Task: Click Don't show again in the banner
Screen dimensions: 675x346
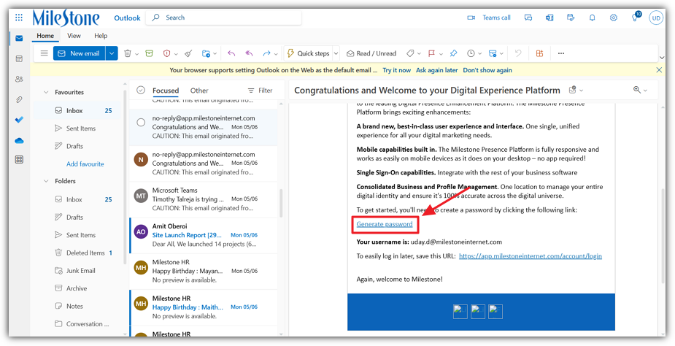Action: (487, 70)
